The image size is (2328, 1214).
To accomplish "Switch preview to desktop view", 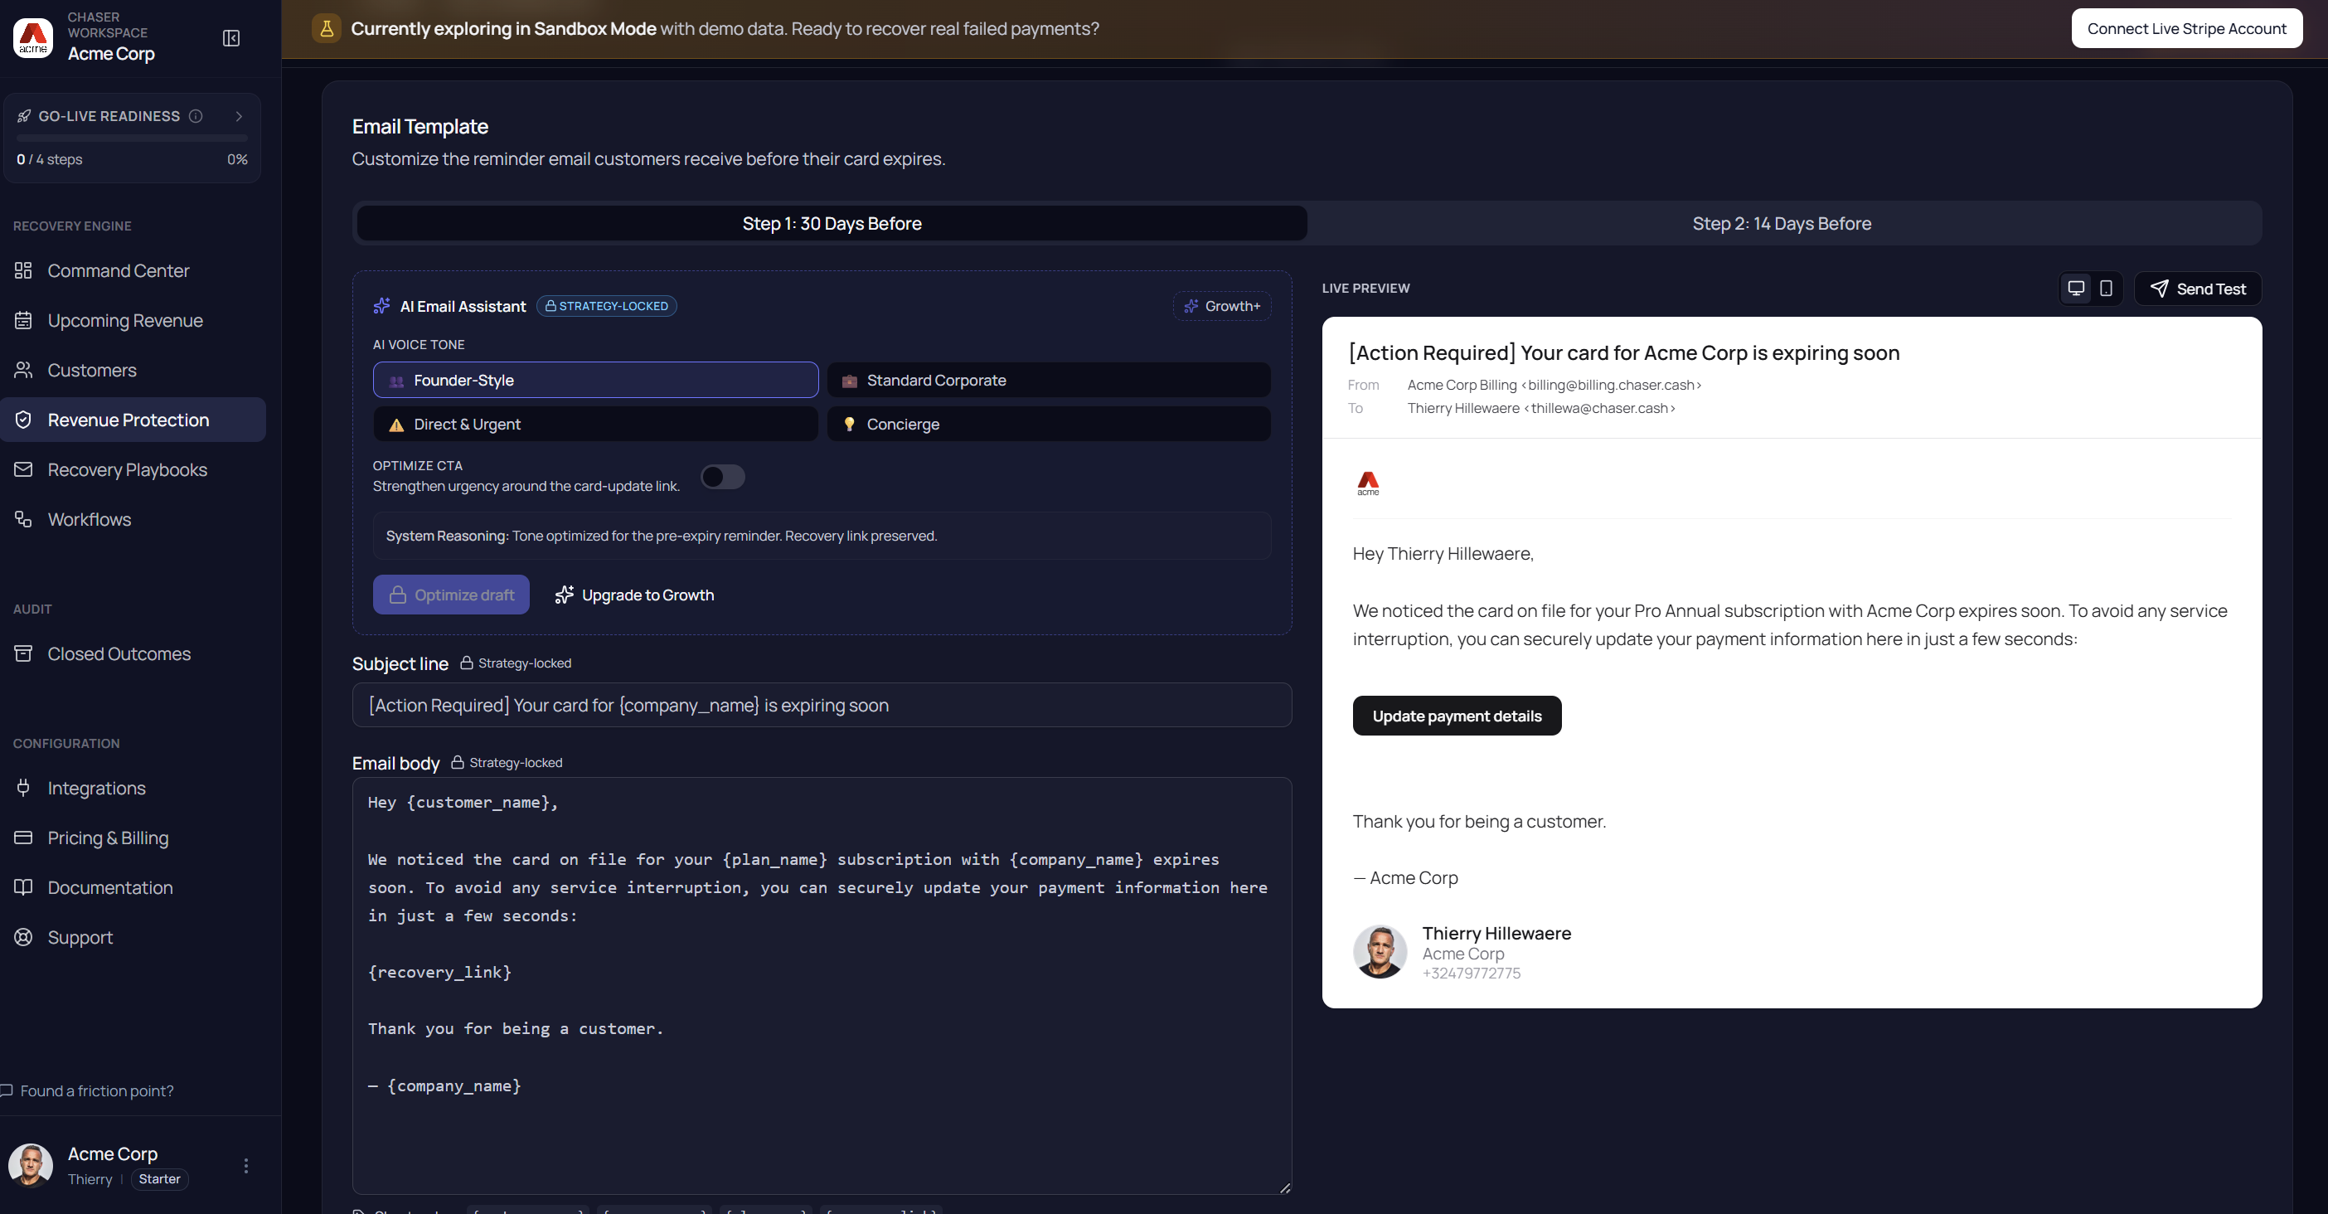I will click(2076, 289).
